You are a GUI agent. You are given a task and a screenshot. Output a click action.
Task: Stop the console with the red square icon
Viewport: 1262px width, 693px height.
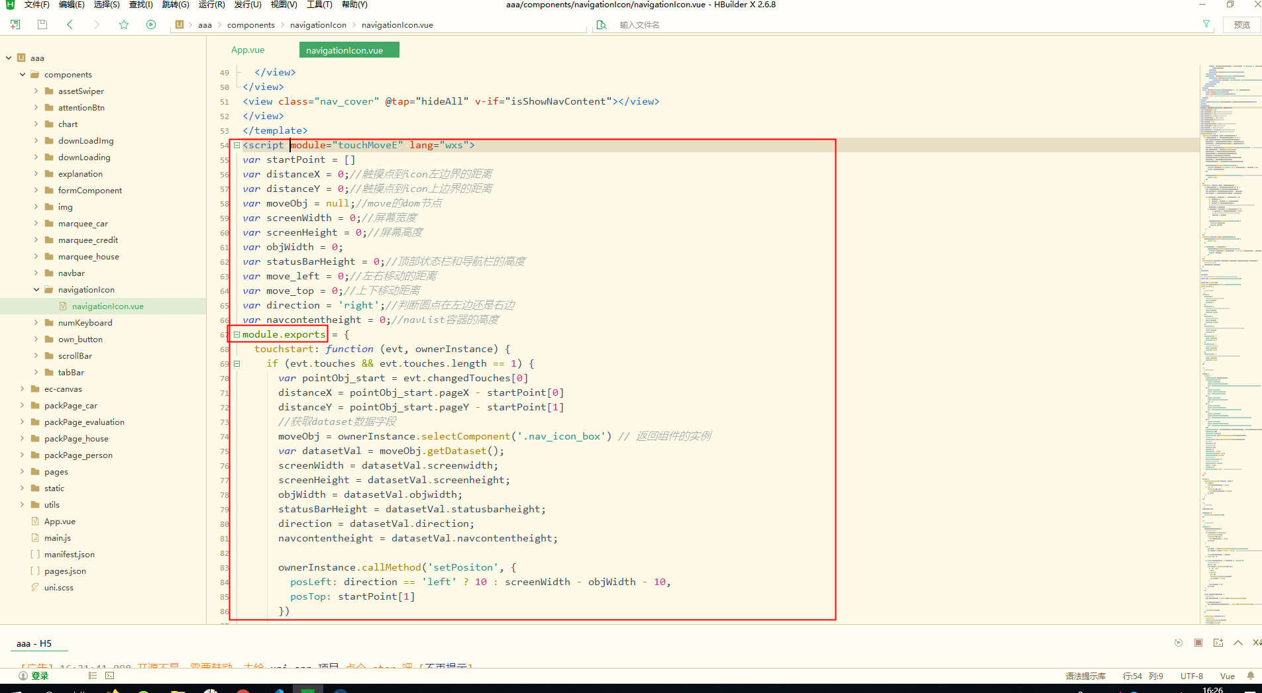[x=1198, y=643]
